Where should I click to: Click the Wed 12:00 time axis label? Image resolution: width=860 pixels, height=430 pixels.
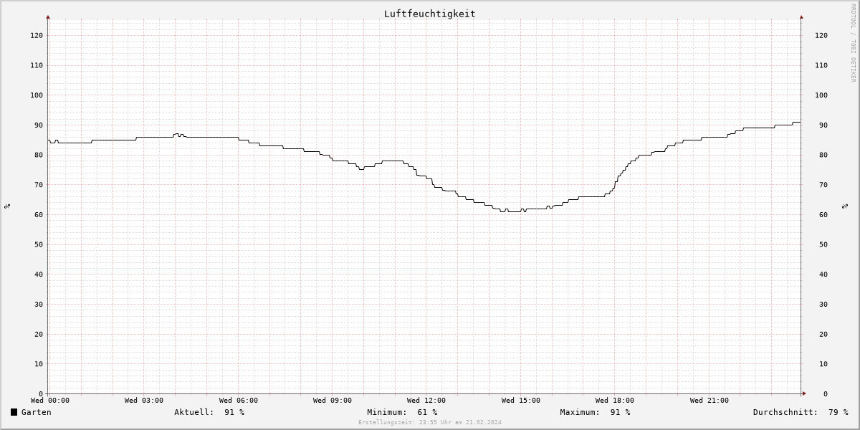coord(426,401)
